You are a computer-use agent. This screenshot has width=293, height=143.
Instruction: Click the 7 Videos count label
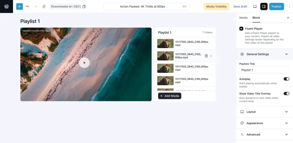point(207,33)
